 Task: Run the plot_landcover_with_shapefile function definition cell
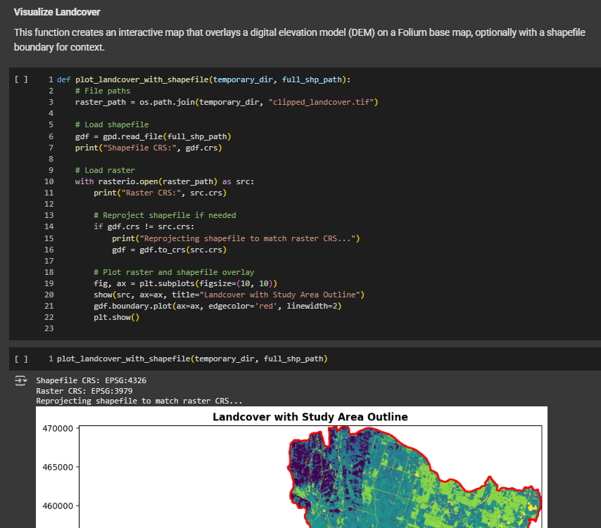pos(21,79)
